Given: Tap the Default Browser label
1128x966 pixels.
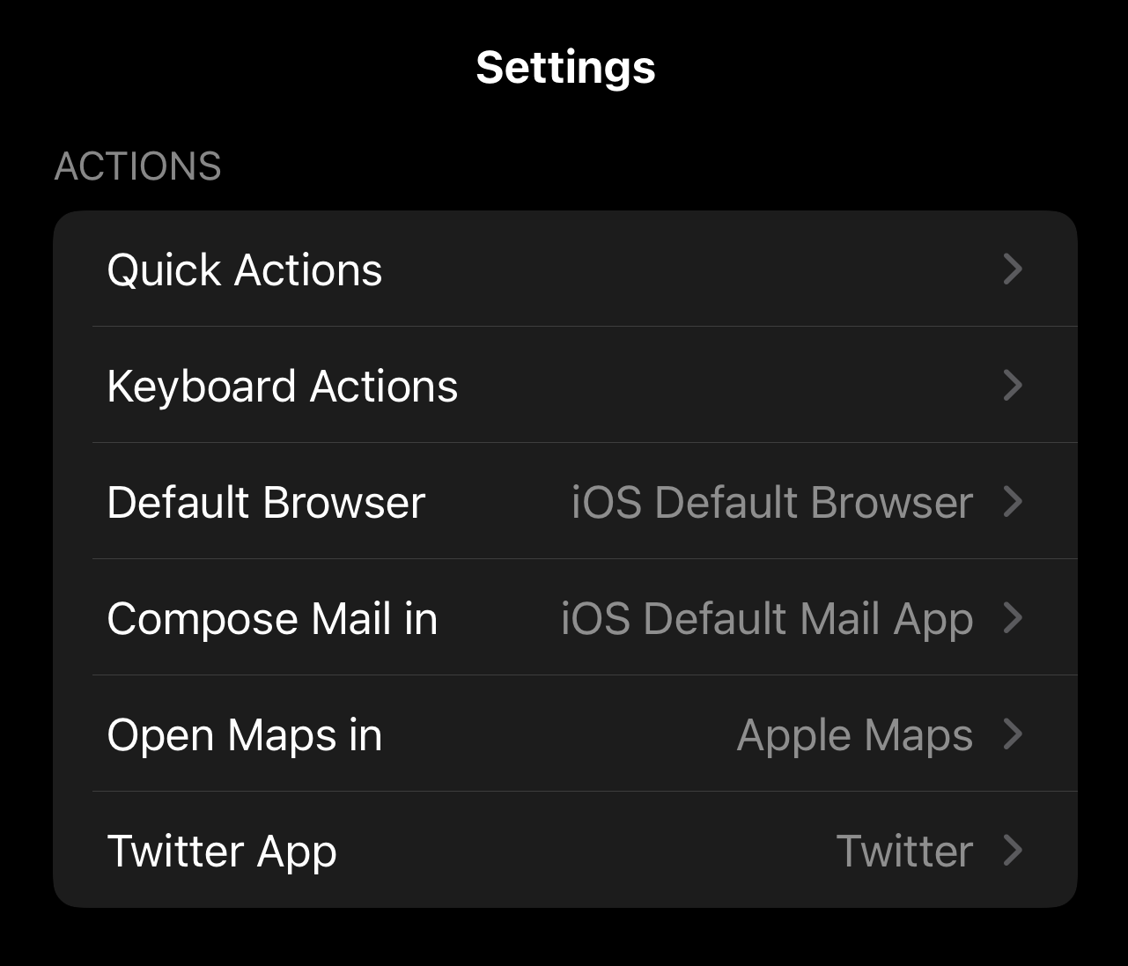Looking at the screenshot, I should pyautogui.click(x=266, y=502).
